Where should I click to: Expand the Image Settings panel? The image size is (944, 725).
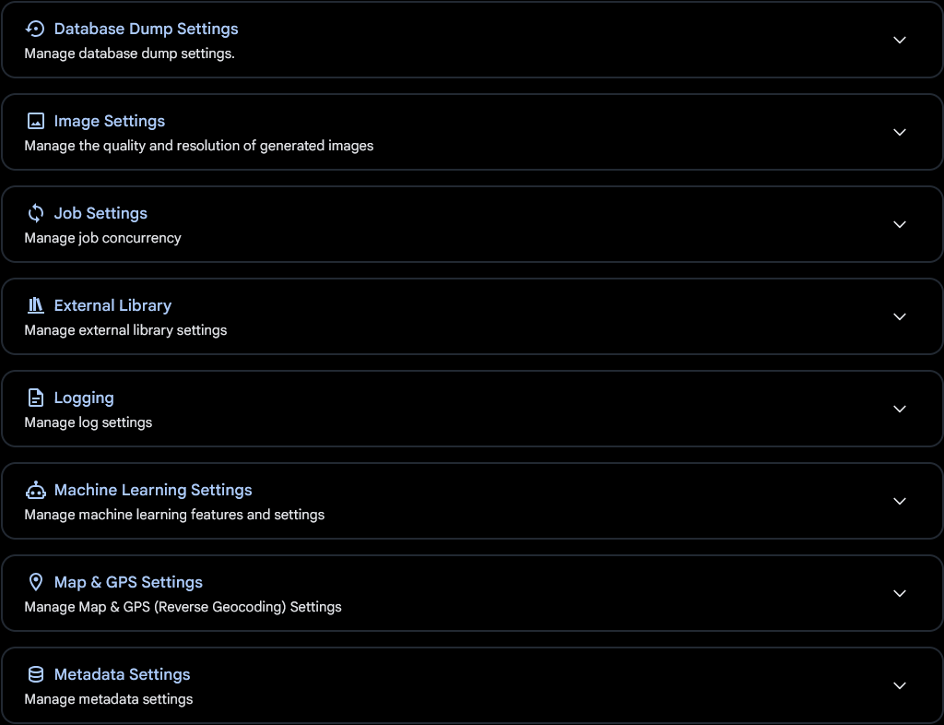coord(899,132)
